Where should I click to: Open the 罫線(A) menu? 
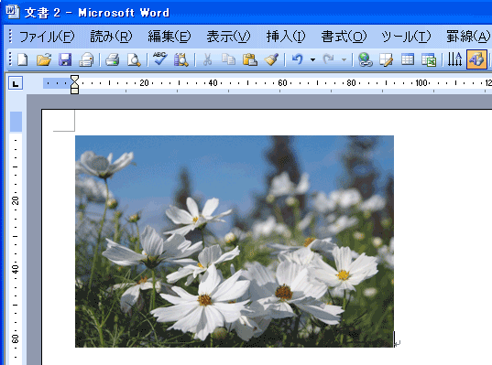click(468, 37)
